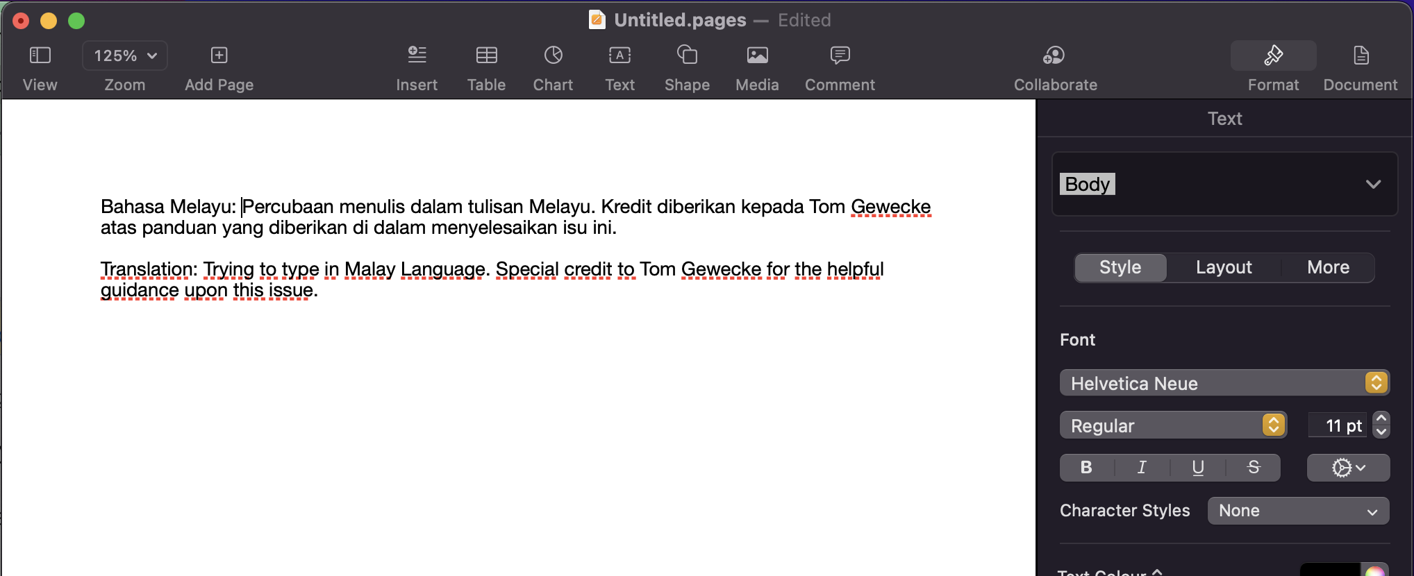Toggle Bold formatting
Screen dimensions: 1414x576
(x=1087, y=468)
